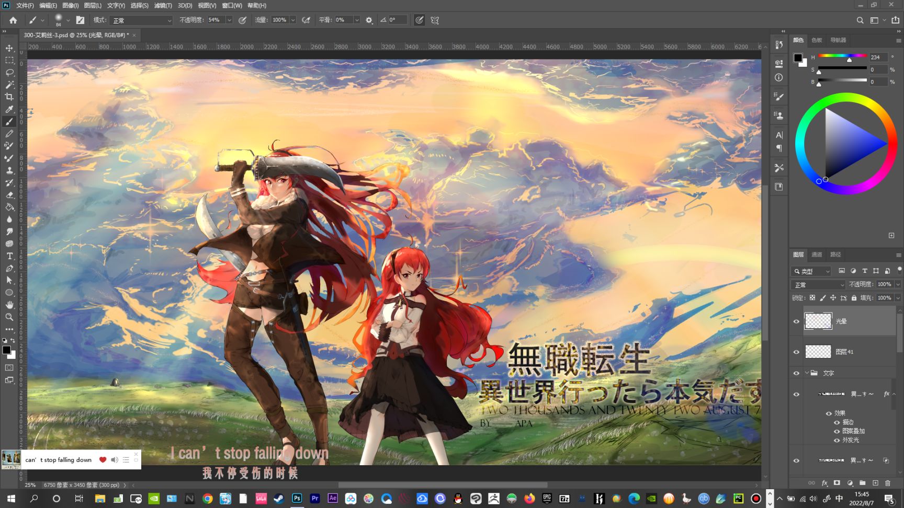Close the 300-艾莉丝-3.psd document tab
Viewport: 904px width, 508px height.
(x=134, y=35)
